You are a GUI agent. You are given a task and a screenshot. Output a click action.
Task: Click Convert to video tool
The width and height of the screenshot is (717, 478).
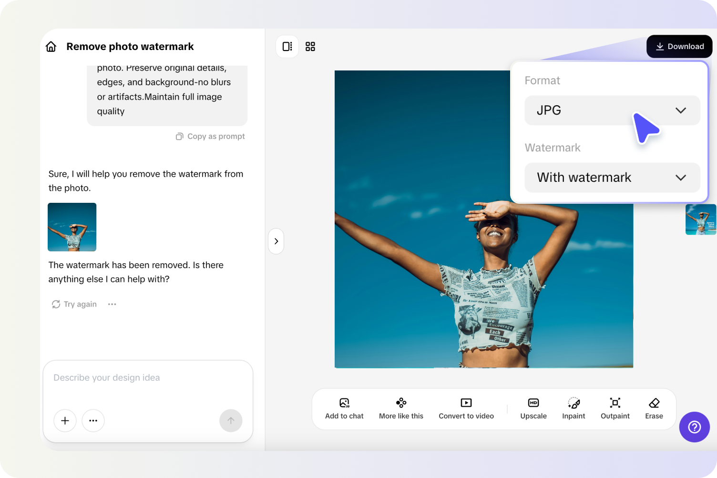[x=466, y=409]
